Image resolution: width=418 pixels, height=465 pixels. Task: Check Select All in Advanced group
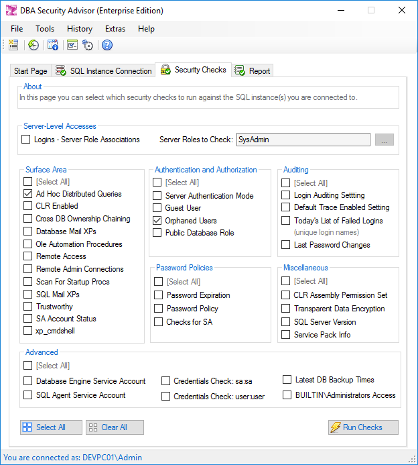click(28, 365)
